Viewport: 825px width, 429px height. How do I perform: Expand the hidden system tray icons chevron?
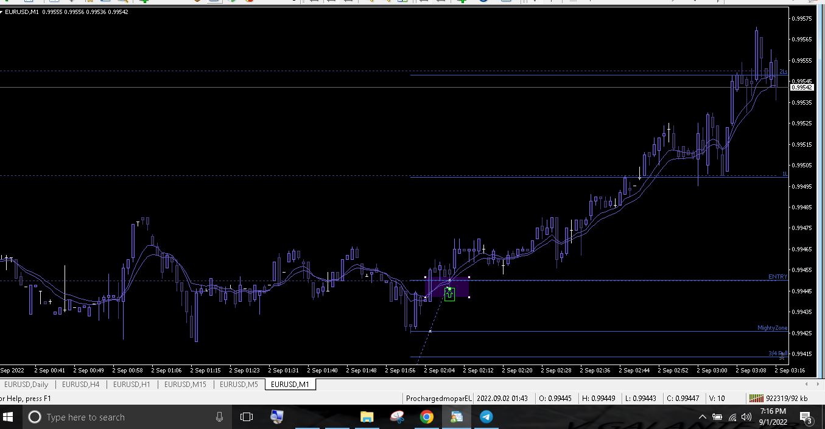click(702, 417)
